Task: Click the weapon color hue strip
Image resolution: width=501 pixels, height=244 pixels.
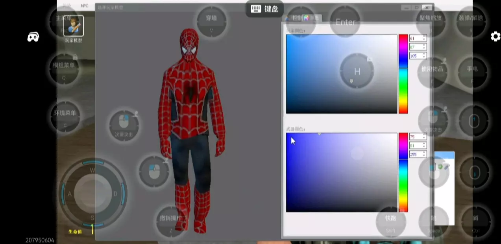Action: 403,172
